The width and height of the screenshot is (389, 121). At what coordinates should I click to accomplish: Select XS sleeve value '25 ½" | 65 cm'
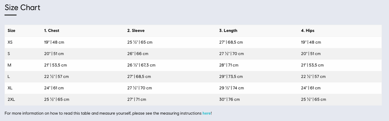click(x=140, y=42)
